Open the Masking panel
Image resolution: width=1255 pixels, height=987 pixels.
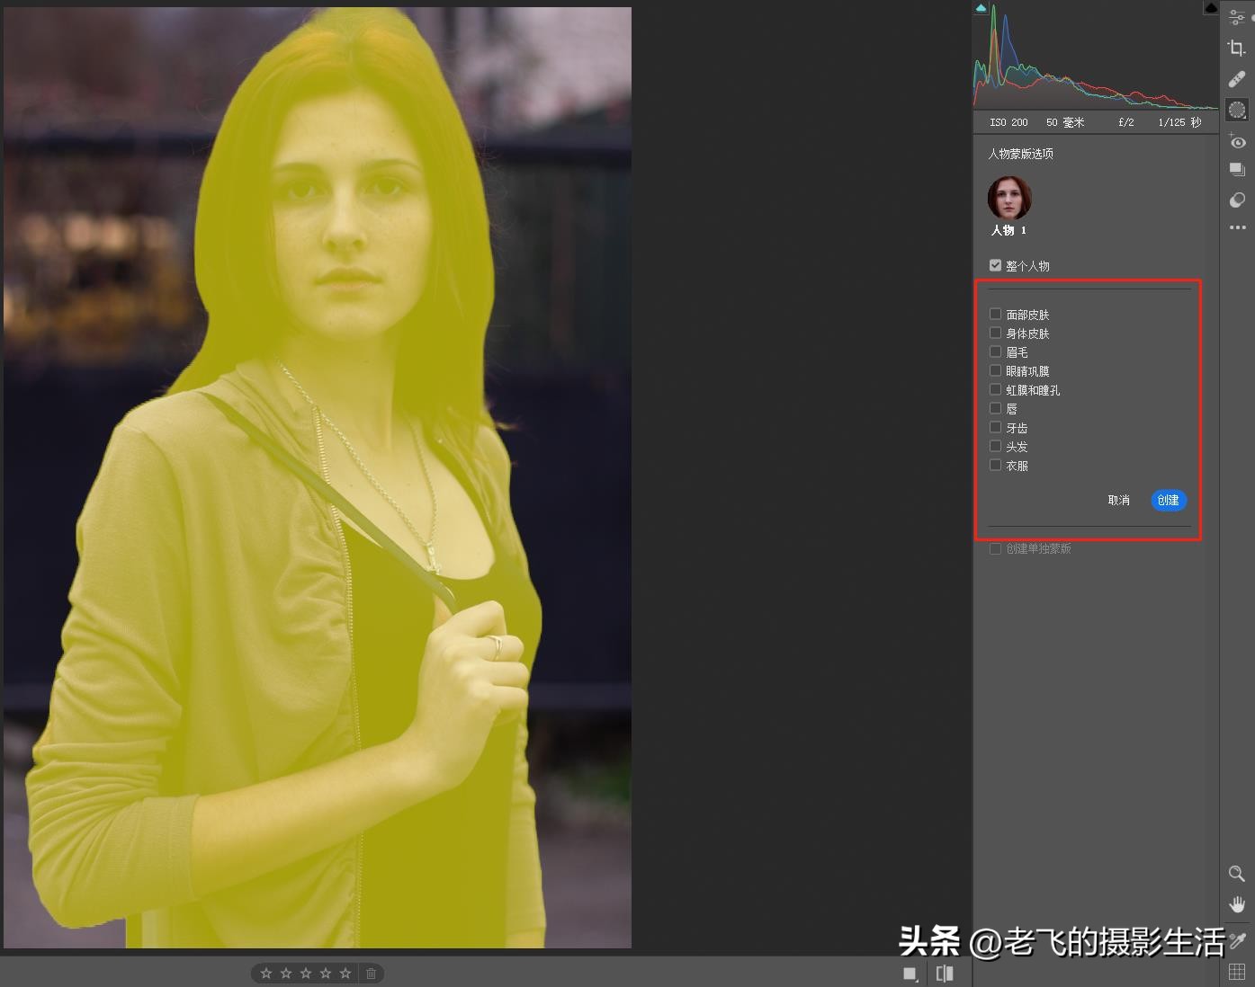pos(1237,110)
